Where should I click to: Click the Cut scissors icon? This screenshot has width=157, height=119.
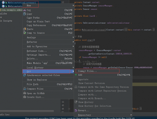tap(24, 10)
